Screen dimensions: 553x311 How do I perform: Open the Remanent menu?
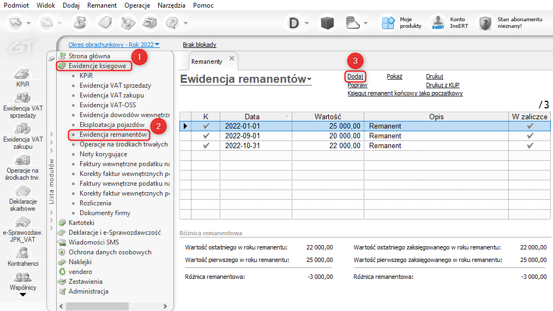click(102, 5)
